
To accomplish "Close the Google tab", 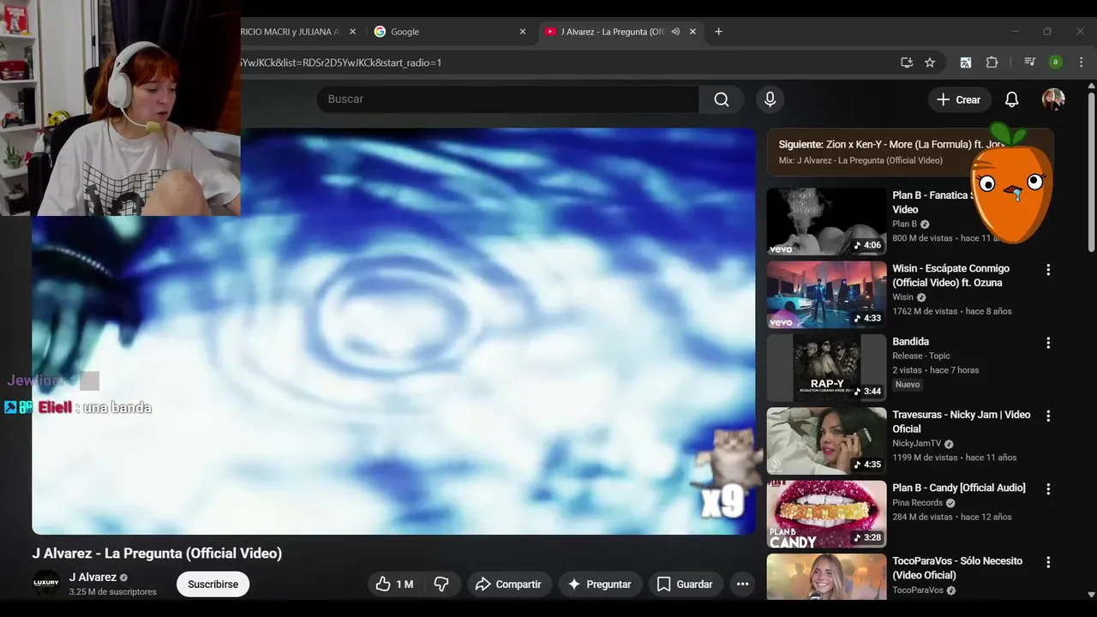I will pos(523,32).
